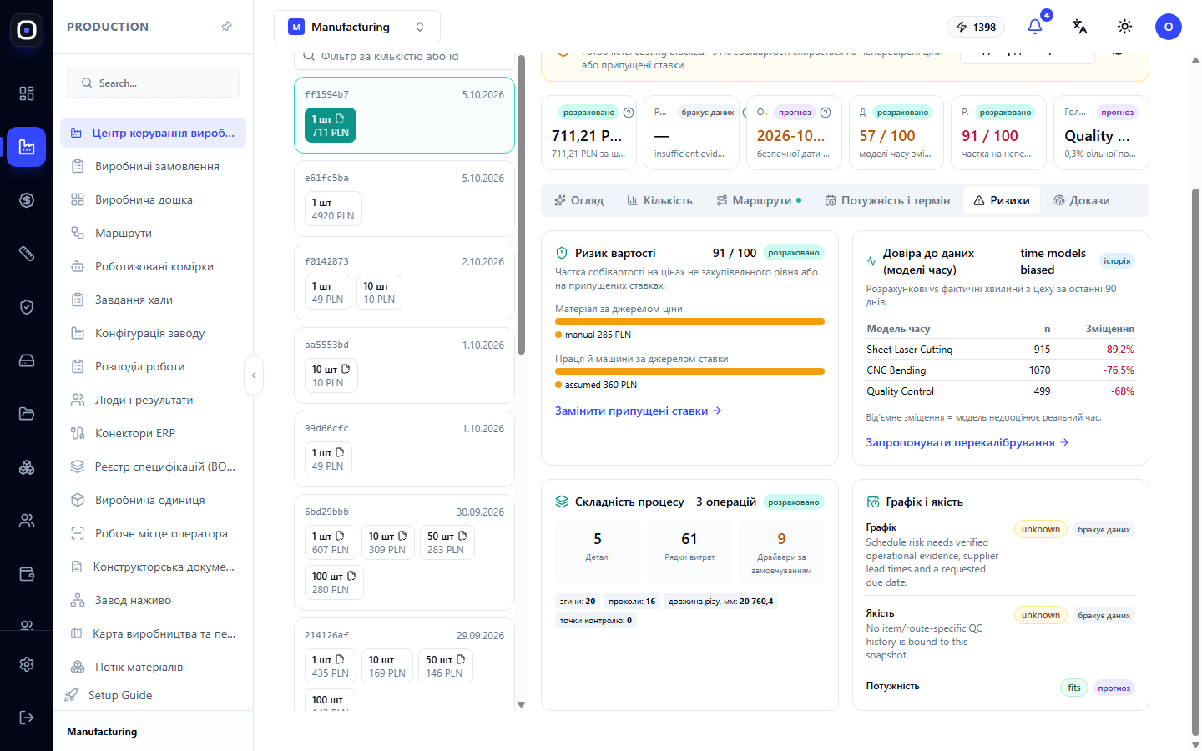Click Запропонувати перекалібрування link

967,442
